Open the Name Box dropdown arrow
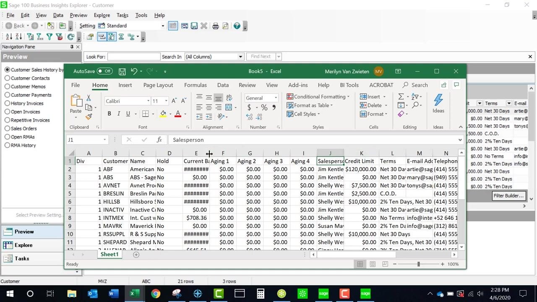Viewport: 537px width, 302px height. point(104,140)
